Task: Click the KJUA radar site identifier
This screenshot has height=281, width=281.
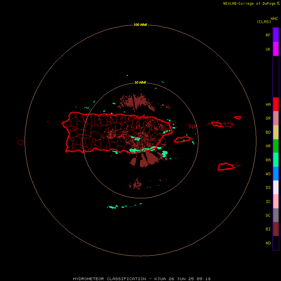Action: pyautogui.click(x=160, y=279)
